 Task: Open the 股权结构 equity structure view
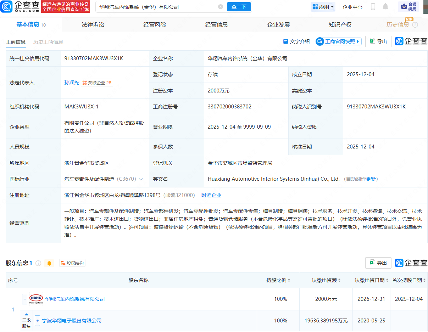pyautogui.click(x=72, y=263)
